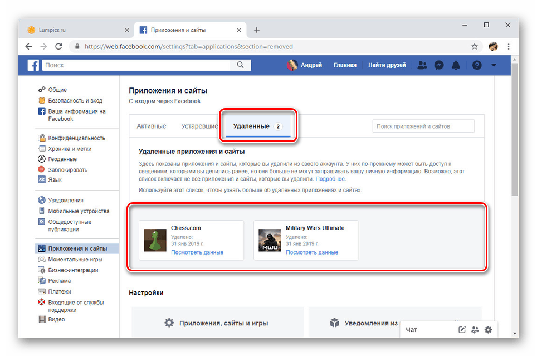The height and width of the screenshot is (356, 537).
Task: Open the Устаревшие tab
Action: pos(199,126)
